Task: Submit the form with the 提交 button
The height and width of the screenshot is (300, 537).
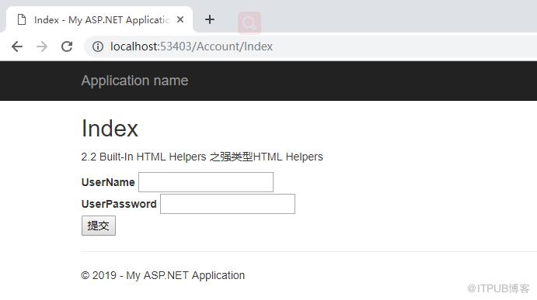Action: click(98, 226)
